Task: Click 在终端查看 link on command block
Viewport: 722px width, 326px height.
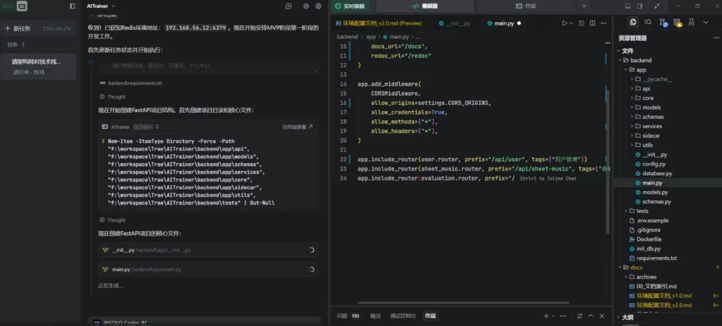Action: click(297, 126)
